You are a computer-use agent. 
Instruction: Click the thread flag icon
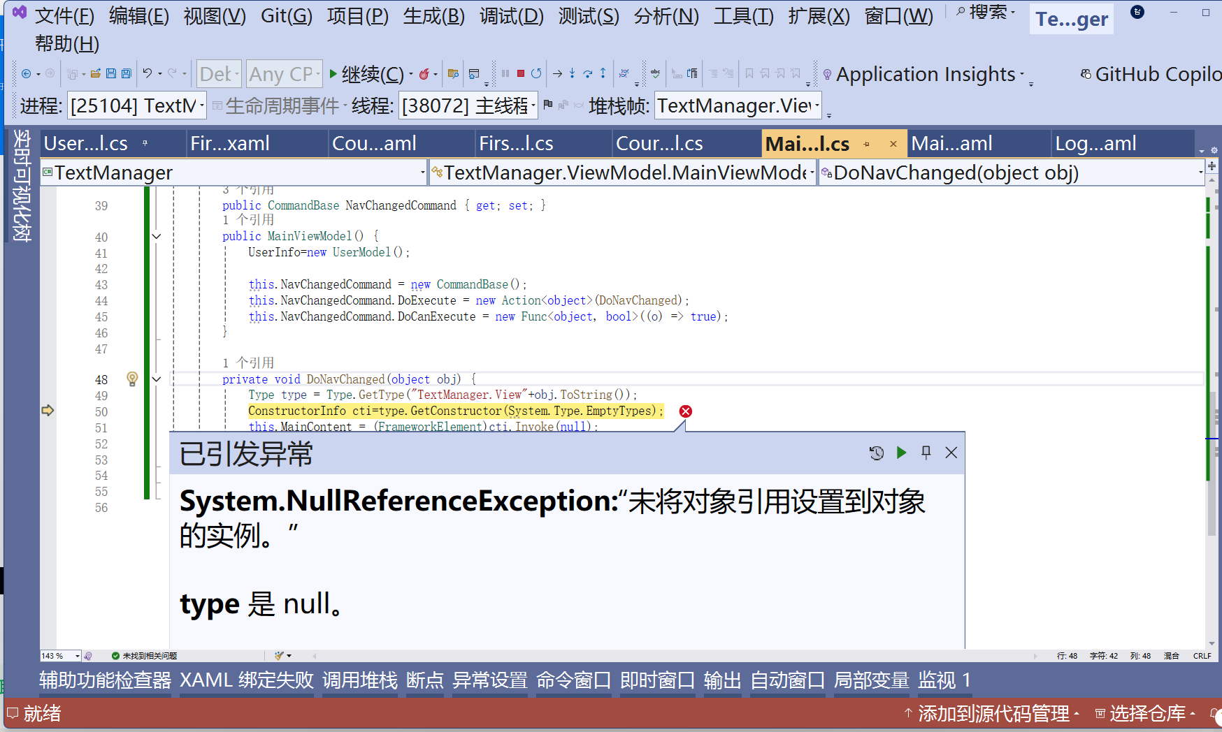(x=548, y=105)
